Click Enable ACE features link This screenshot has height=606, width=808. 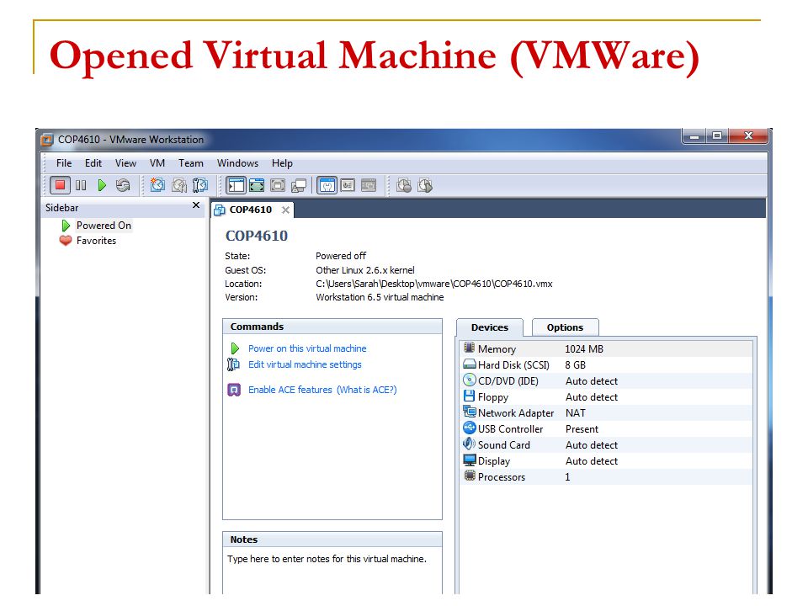290,390
